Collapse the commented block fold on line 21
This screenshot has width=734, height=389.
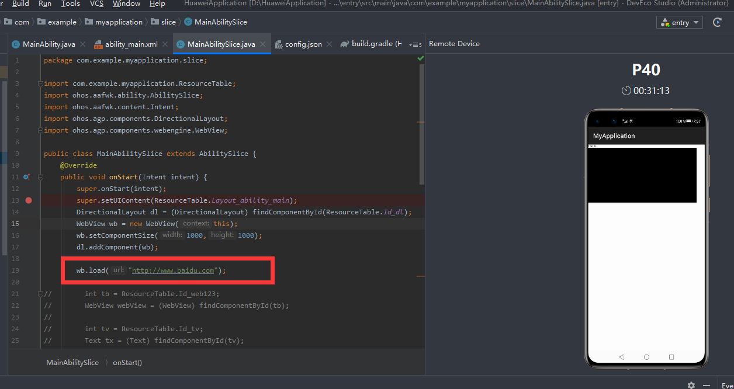[x=40, y=294]
